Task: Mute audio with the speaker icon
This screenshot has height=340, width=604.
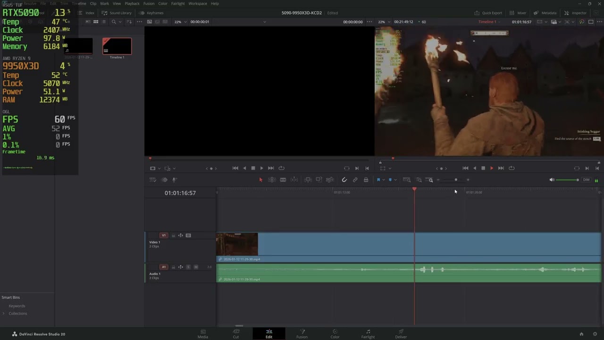Action: tap(552, 180)
